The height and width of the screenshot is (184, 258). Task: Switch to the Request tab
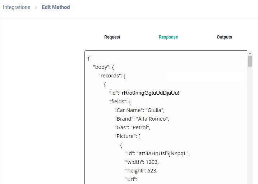112,37
